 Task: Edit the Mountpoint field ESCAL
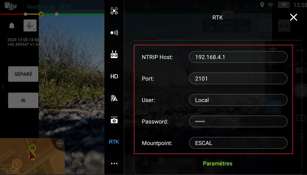coord(238,143)
